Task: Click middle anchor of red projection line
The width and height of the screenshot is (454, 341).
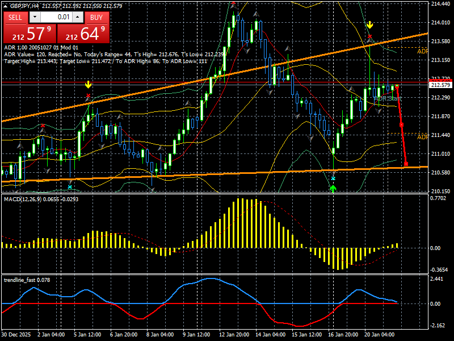Action: click(x=401, y=124)
